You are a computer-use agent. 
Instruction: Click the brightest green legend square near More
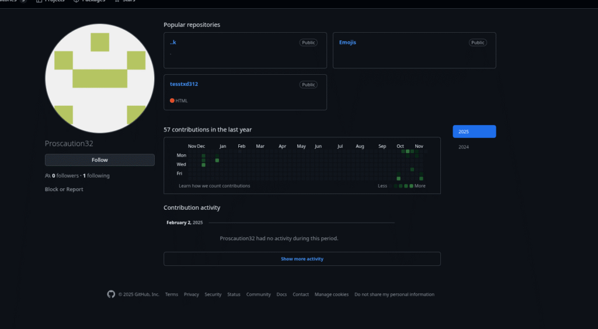411,186
